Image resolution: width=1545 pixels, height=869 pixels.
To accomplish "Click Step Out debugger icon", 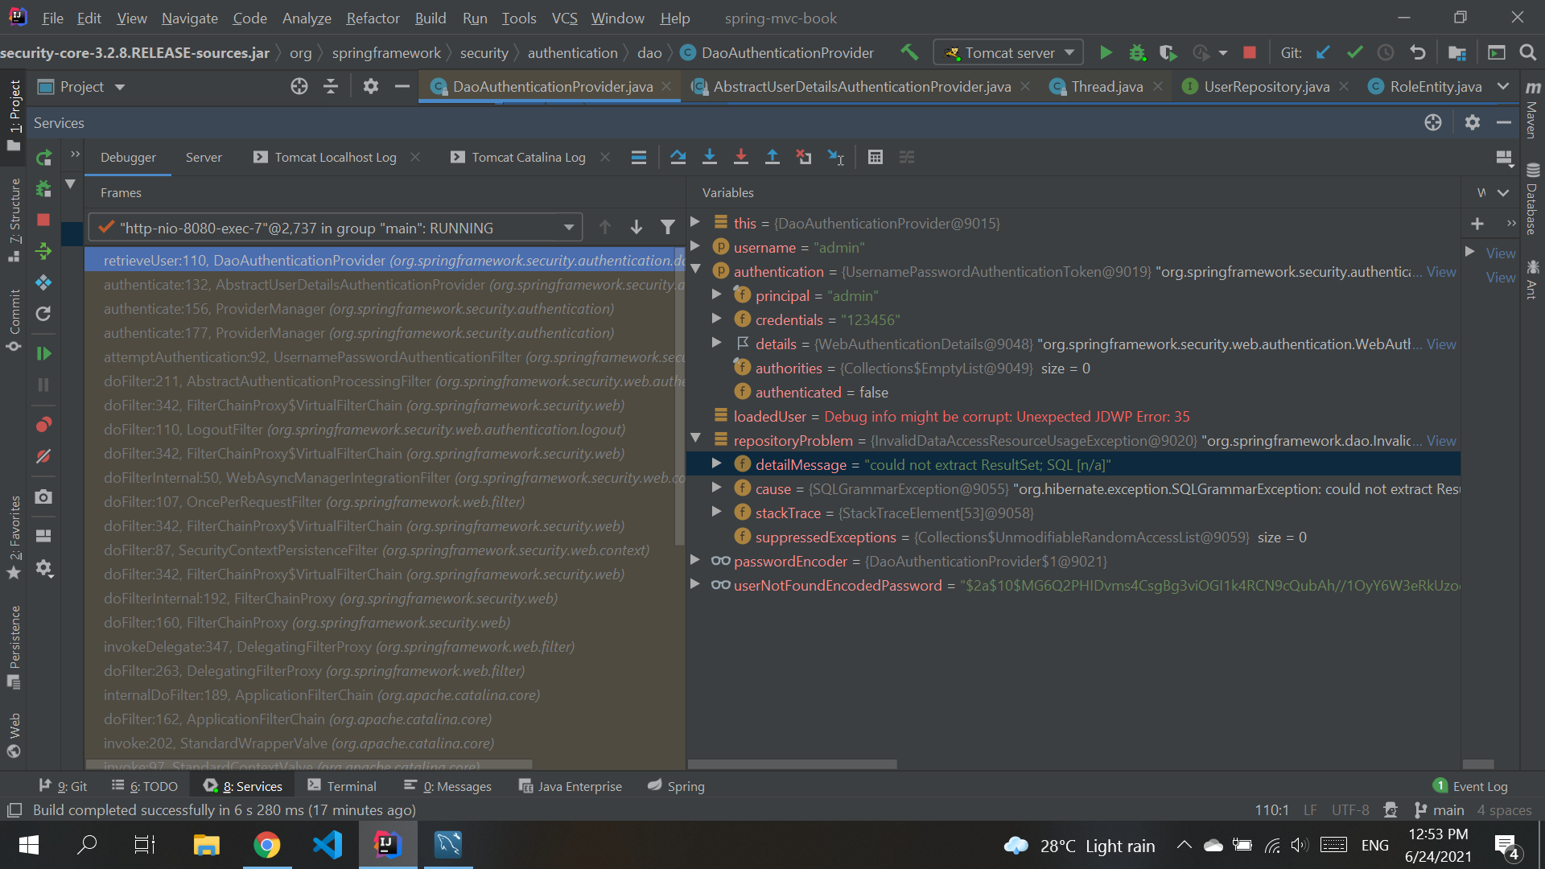I will tap(772, 157).
